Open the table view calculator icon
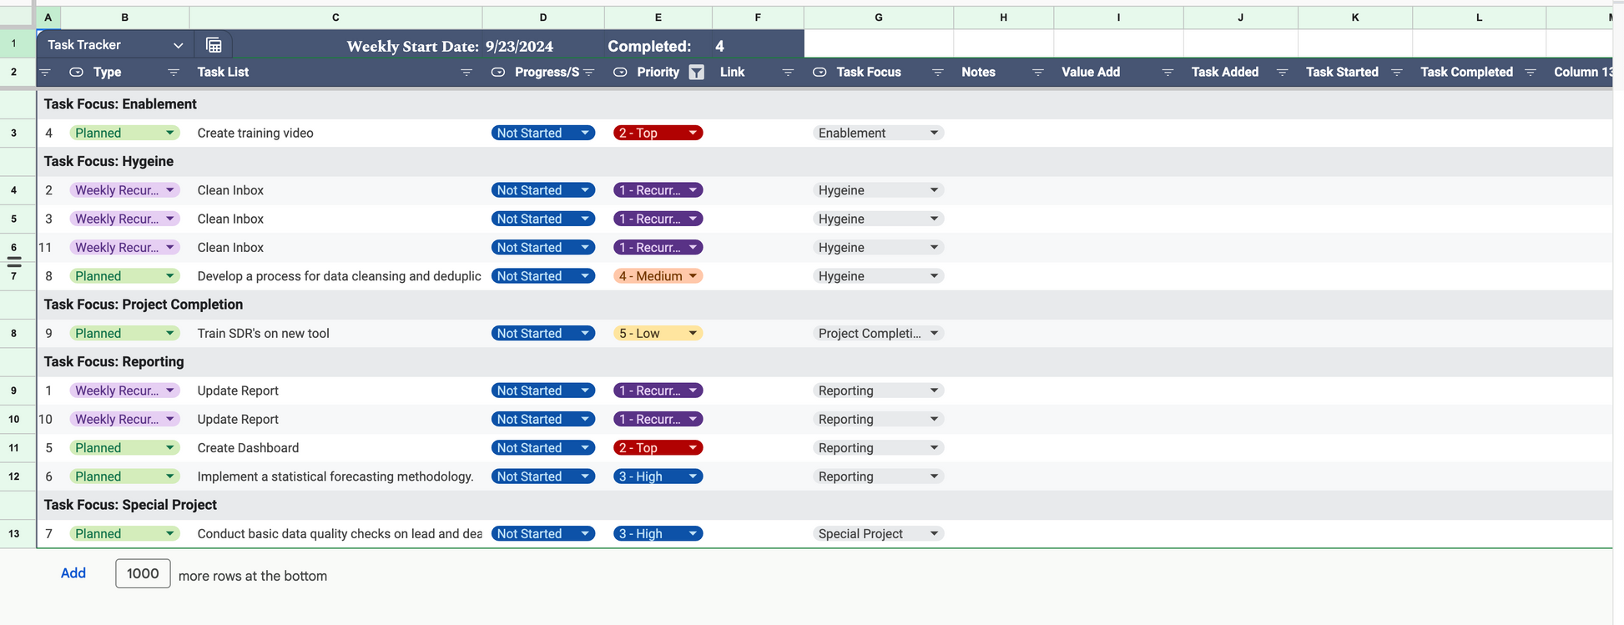Viewport: 1624px width, 625px height. (x=214, y=45)
